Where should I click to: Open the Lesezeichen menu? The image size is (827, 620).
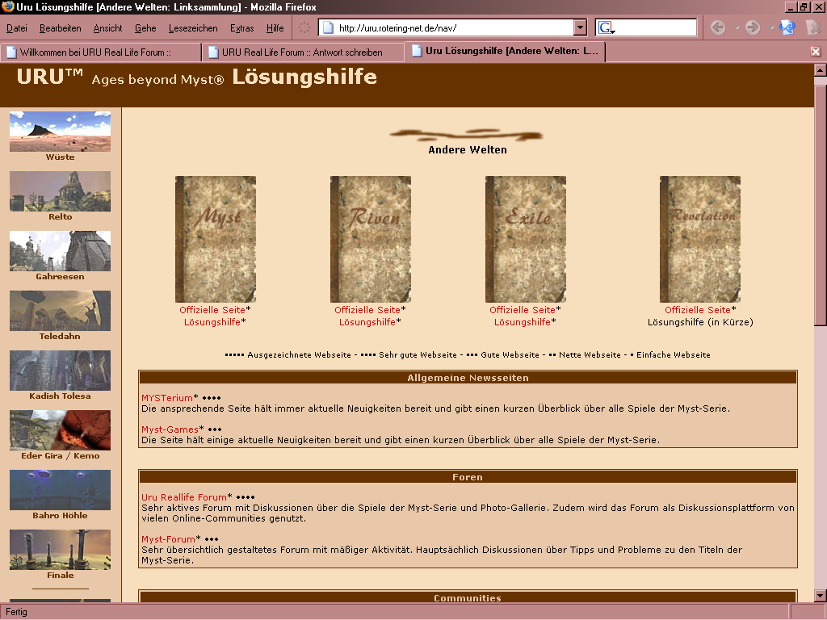pyautogui.click(x=193, y=28)
